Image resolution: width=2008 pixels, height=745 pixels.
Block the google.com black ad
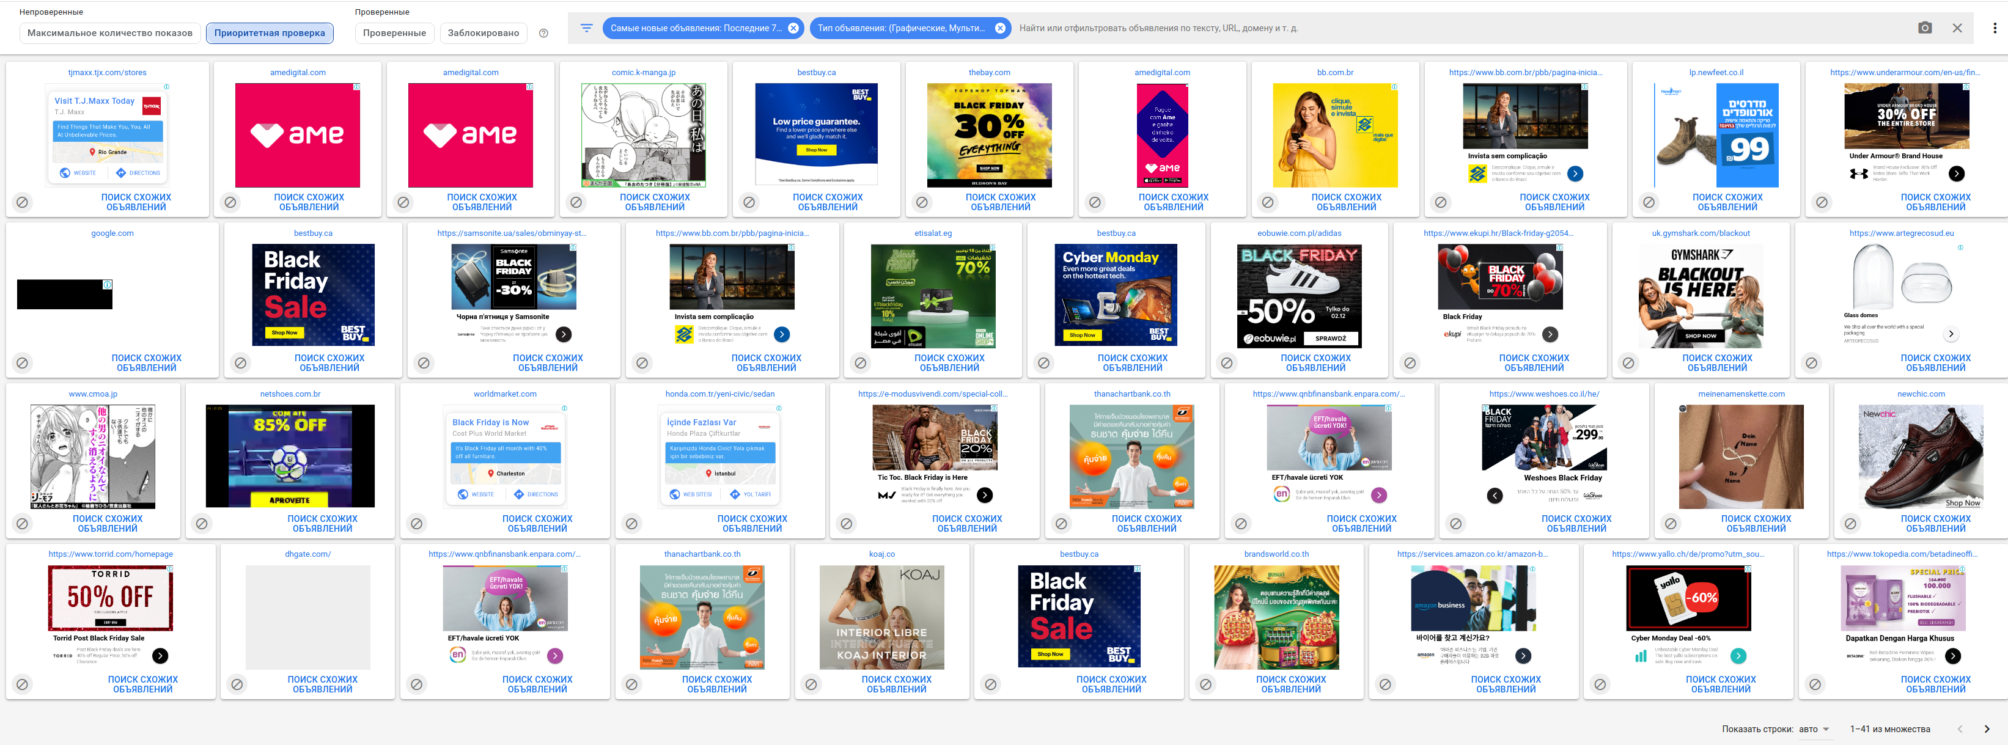[23, 363]
